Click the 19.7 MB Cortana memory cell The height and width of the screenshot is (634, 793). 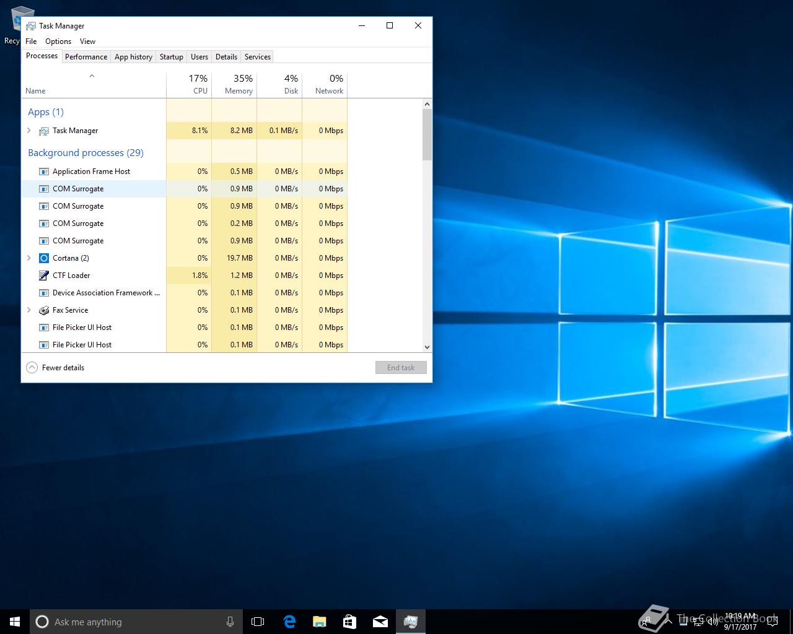234,258
